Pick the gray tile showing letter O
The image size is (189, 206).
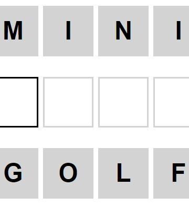pyautogui.click(x=68, y=173)
